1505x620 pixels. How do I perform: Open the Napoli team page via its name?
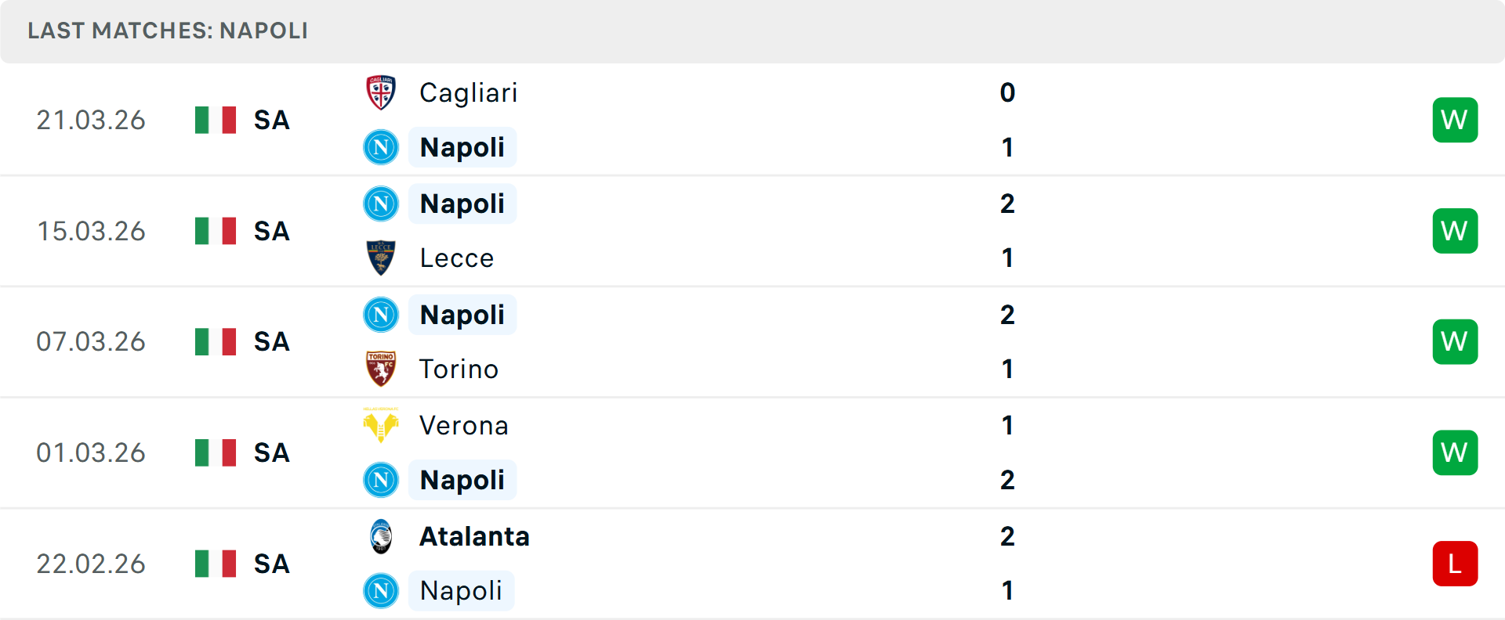coord(462,147)
